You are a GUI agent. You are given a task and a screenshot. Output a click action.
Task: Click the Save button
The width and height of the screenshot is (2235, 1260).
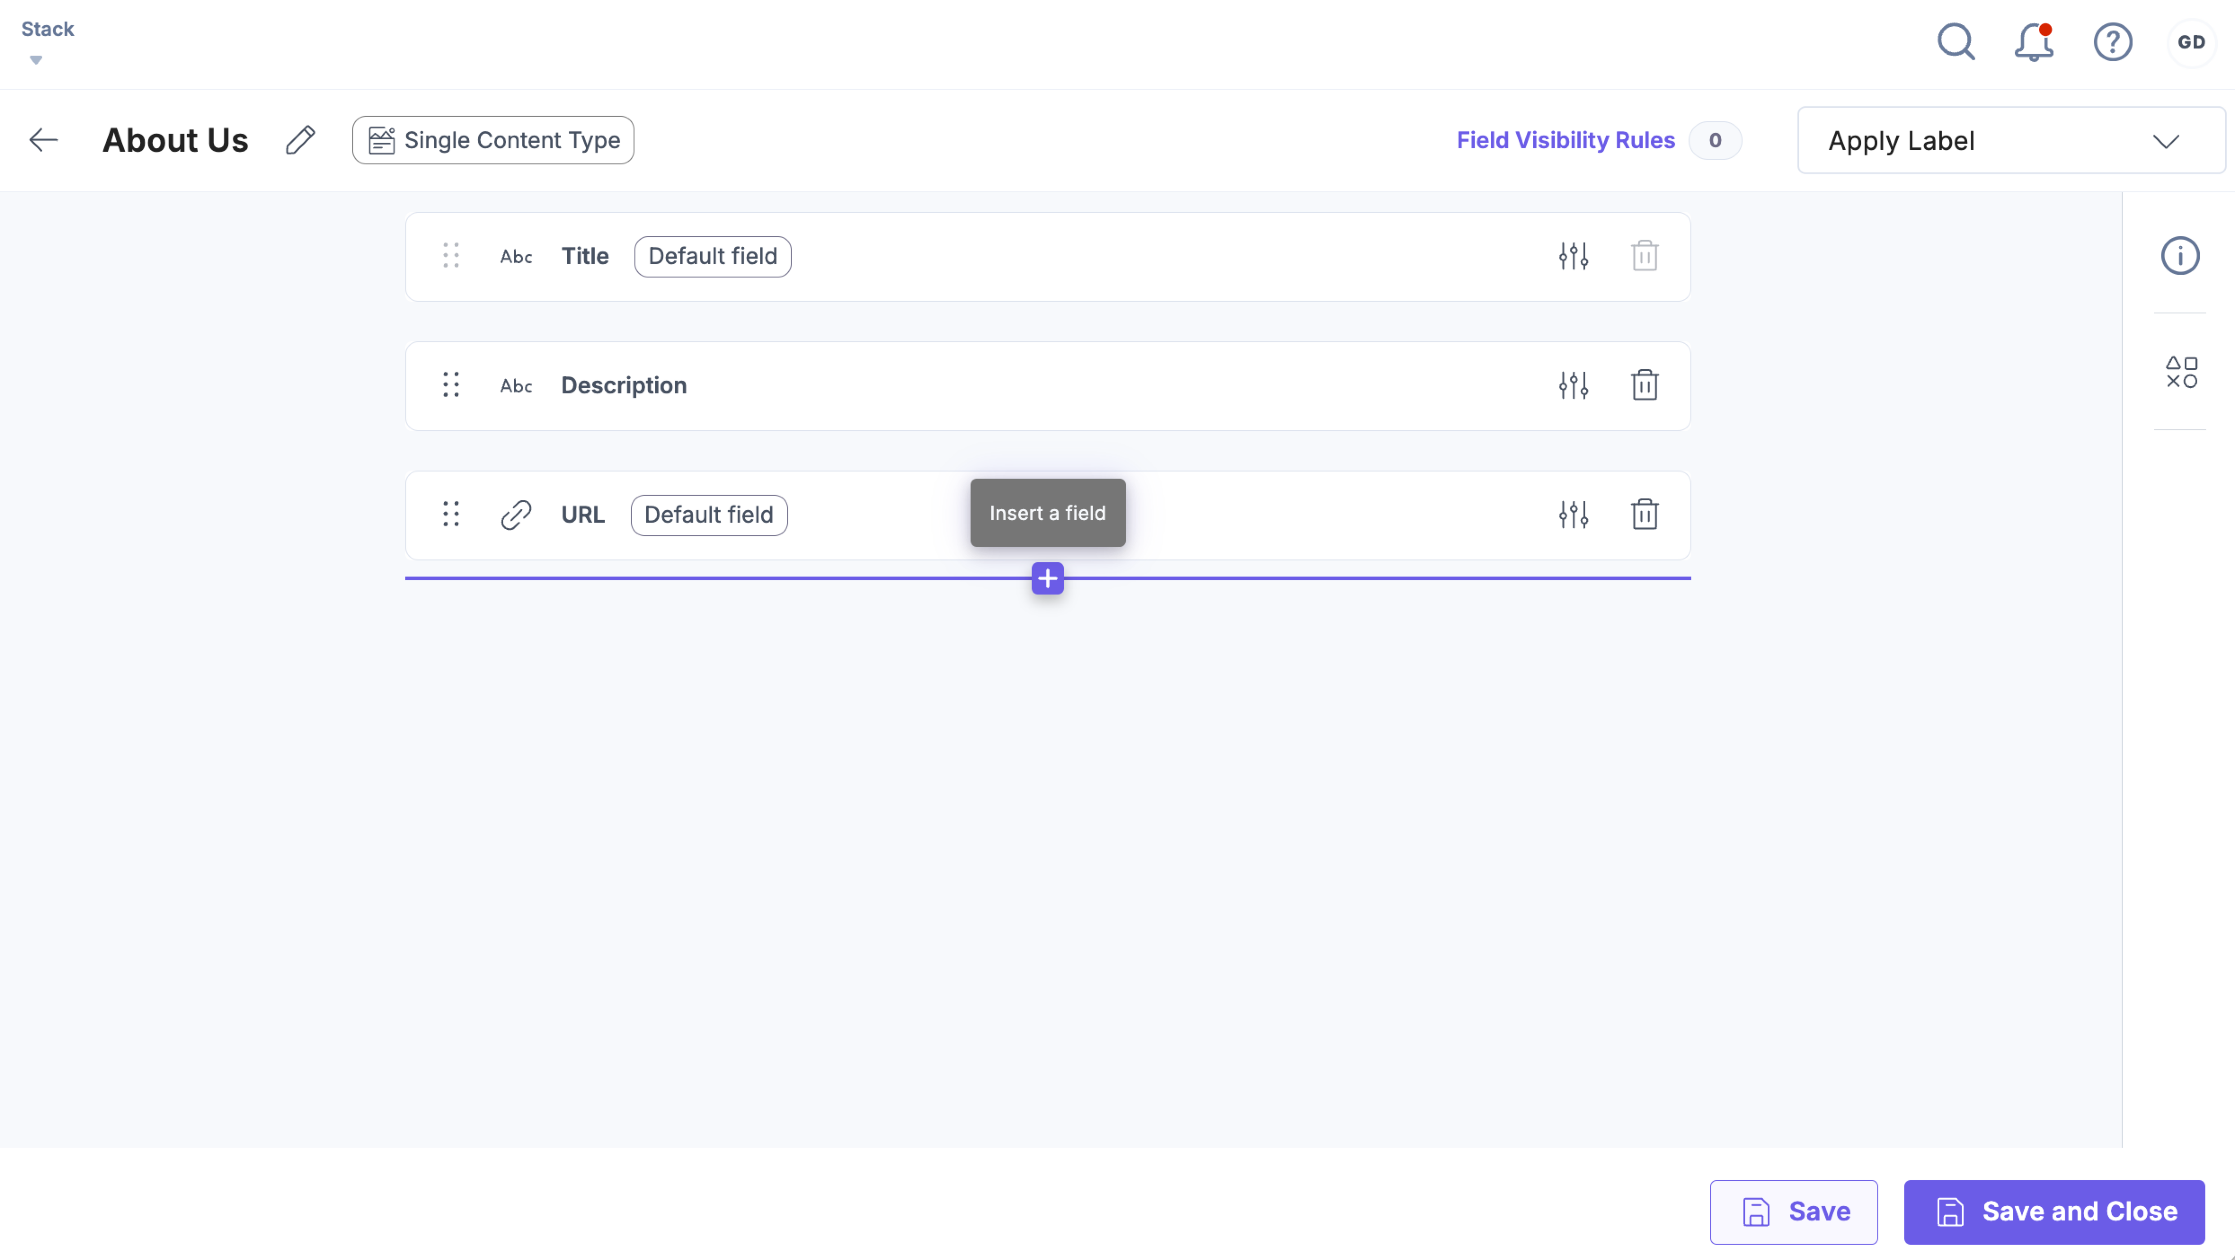pyautogui.click(x=1793, y=1211)
